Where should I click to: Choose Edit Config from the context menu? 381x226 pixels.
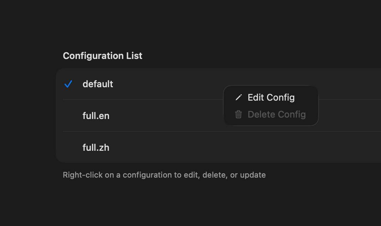271,97
